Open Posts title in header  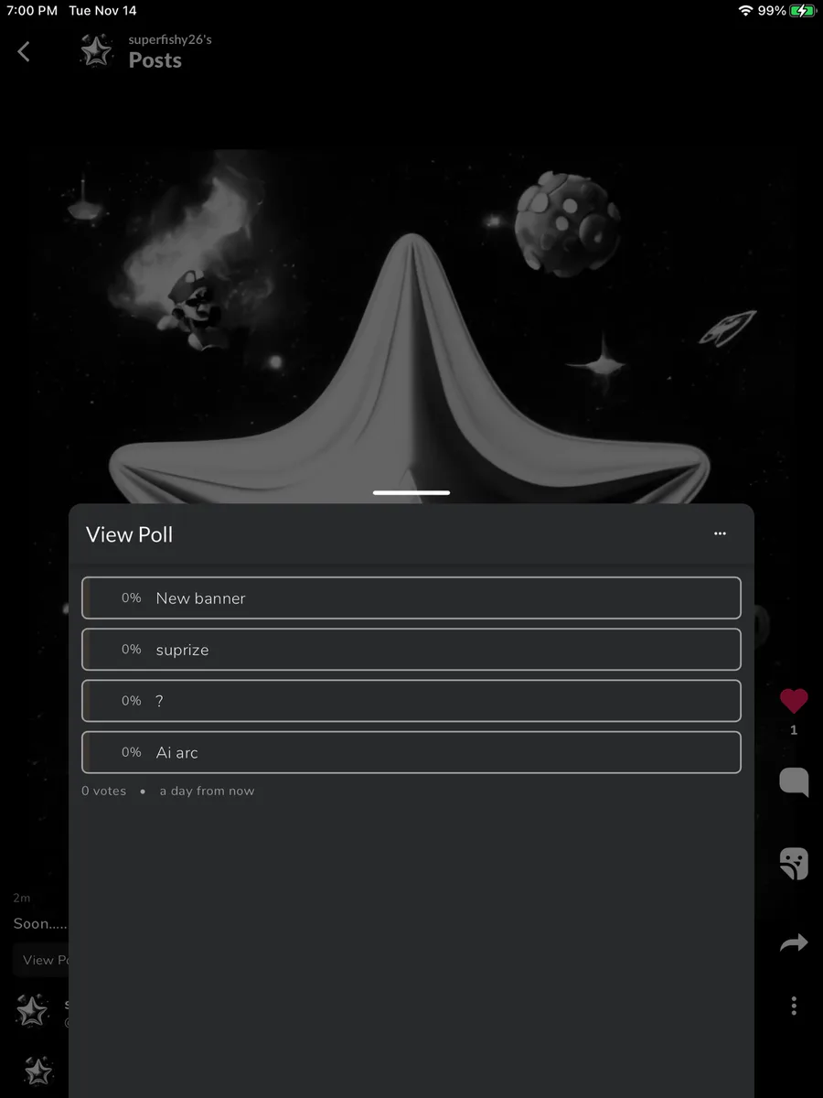pos(155,60)
